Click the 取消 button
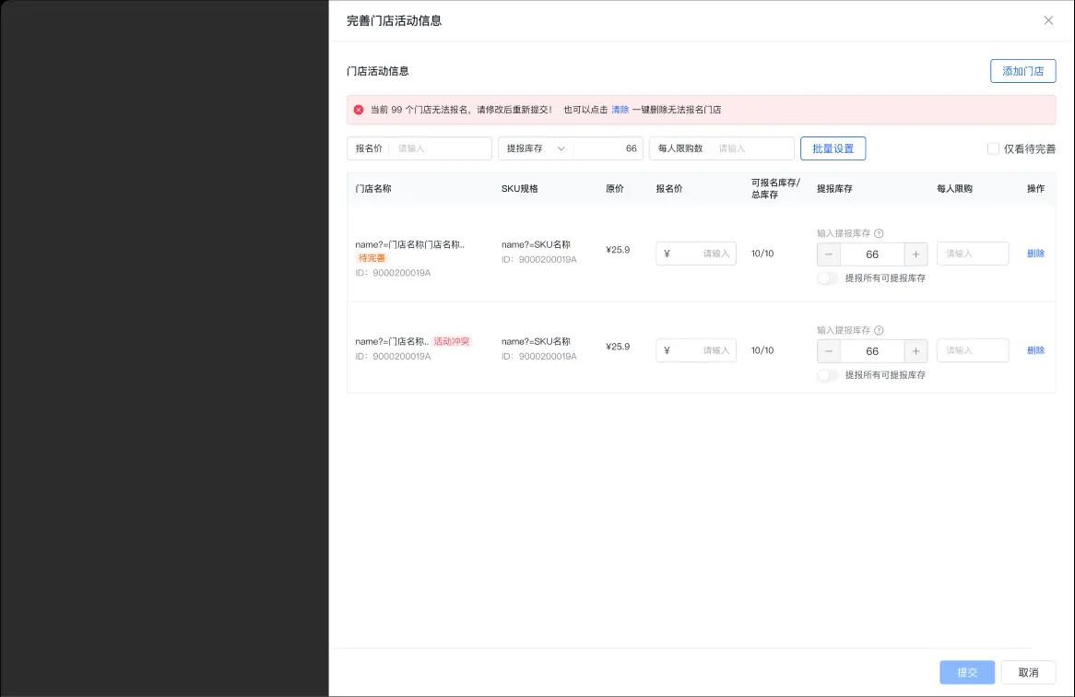Viewport: 1075px width, 697px height. [x=1028, y=672]
